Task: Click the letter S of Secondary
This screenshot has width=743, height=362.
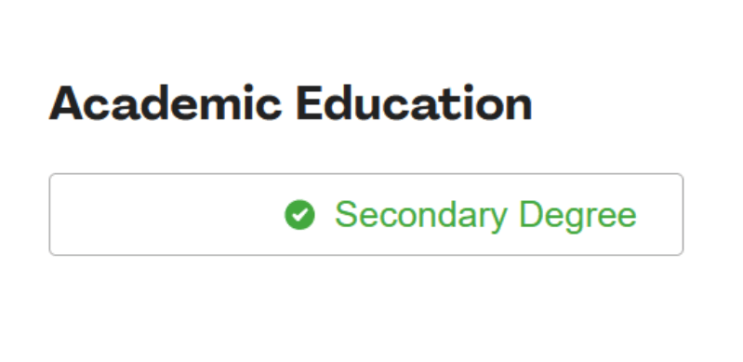Action: click(x=345, y=214)
